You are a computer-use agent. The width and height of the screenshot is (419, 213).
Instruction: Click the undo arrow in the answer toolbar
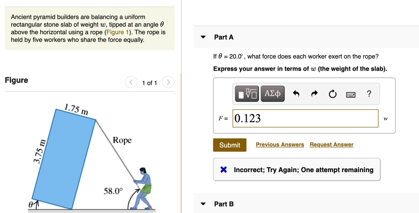tap(297, 95)
